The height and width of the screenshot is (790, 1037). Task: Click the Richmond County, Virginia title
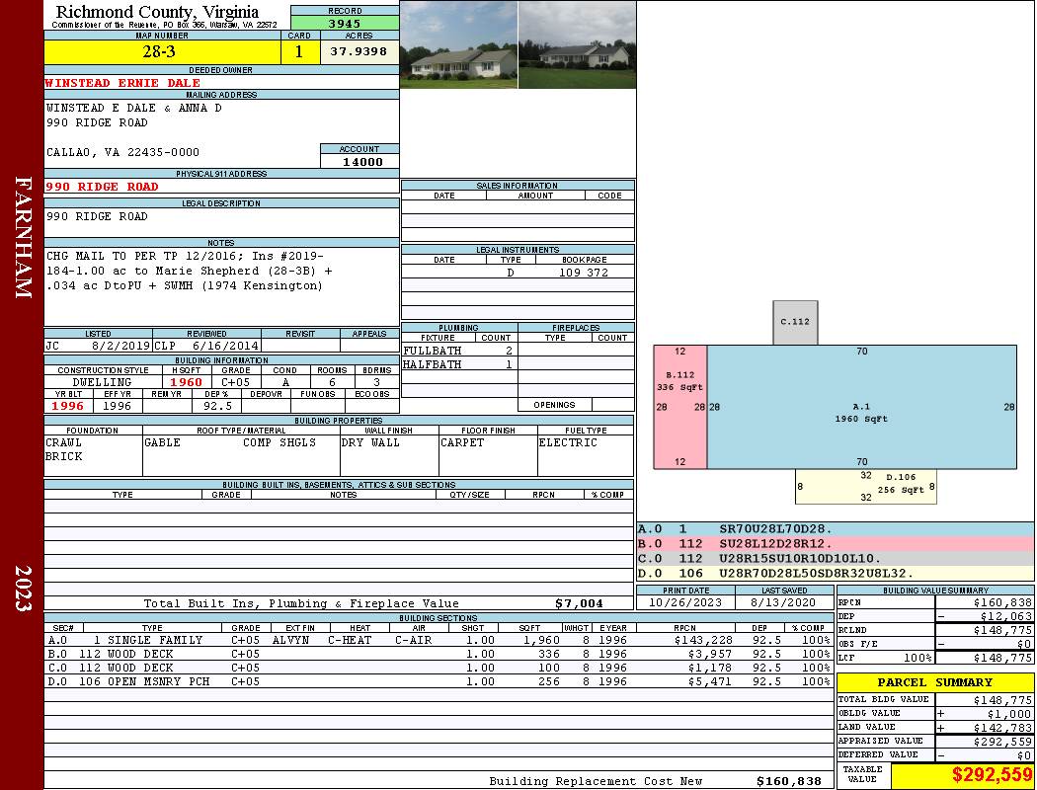click(157, 11)
